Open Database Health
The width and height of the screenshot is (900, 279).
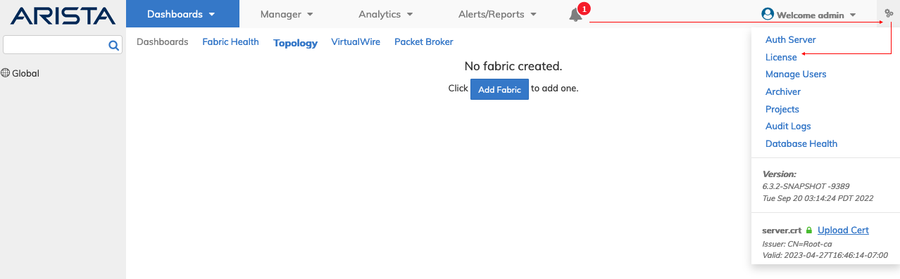pos(801,144)
